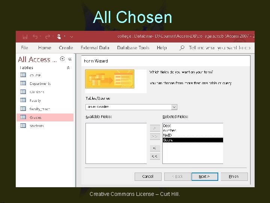Screen dimensions: 270x203
Task: Click the remove all fields << button
Action: (x=155, y=156)
